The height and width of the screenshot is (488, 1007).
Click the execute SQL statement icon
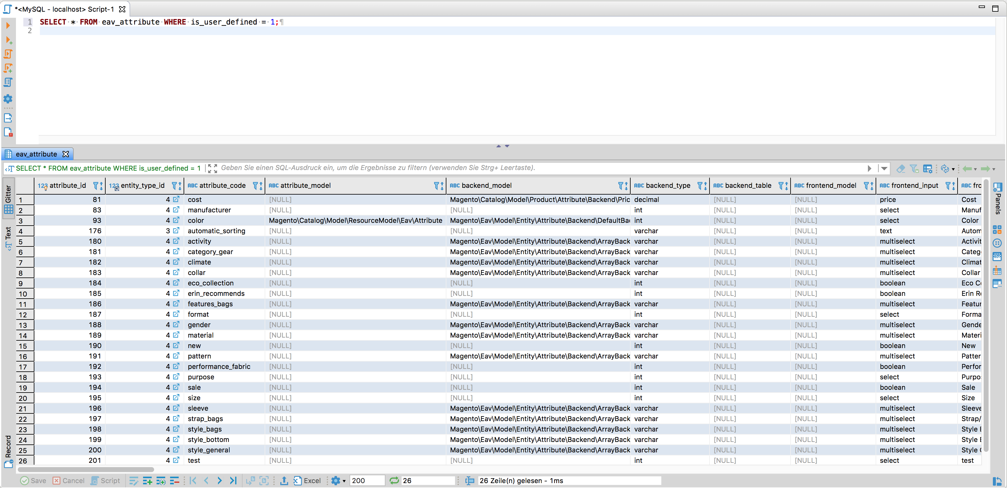(8, 26)
